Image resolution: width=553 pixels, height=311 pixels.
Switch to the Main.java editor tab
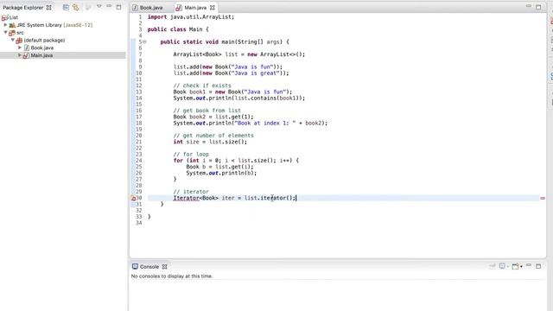195,8
